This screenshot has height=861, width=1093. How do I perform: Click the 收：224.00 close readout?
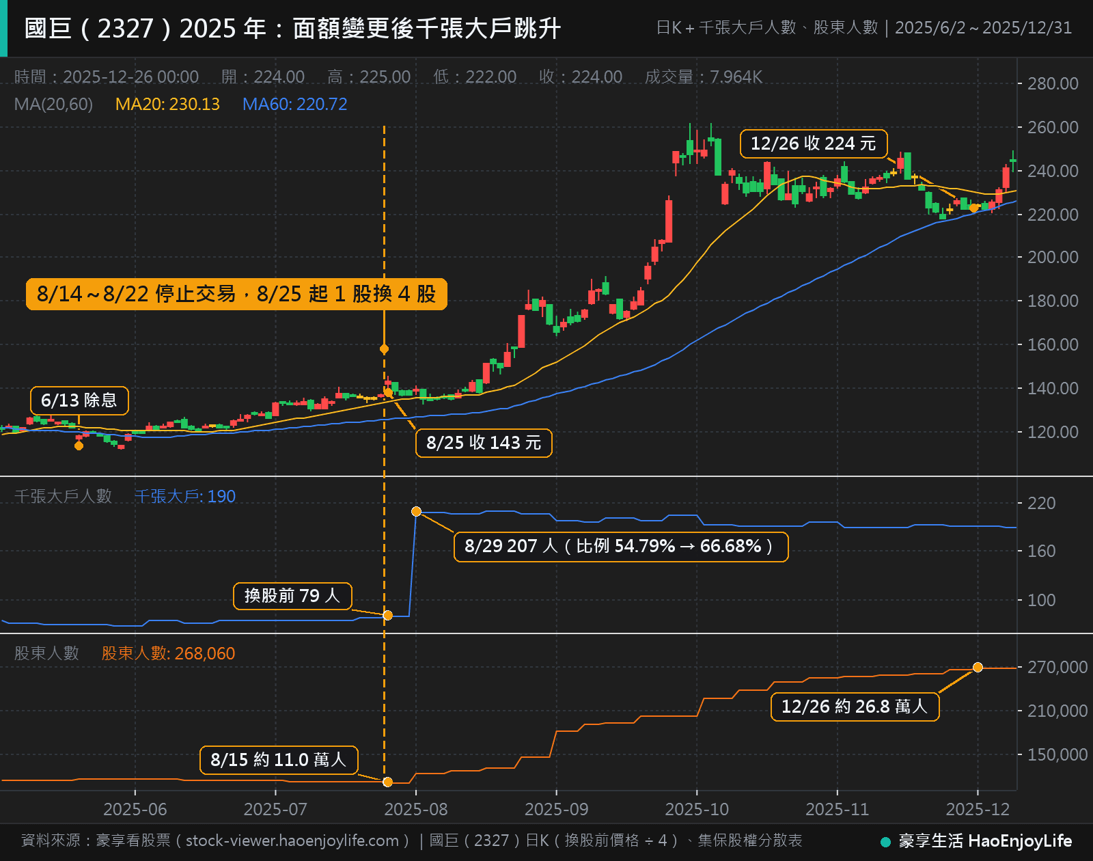(x=581, y=77)
